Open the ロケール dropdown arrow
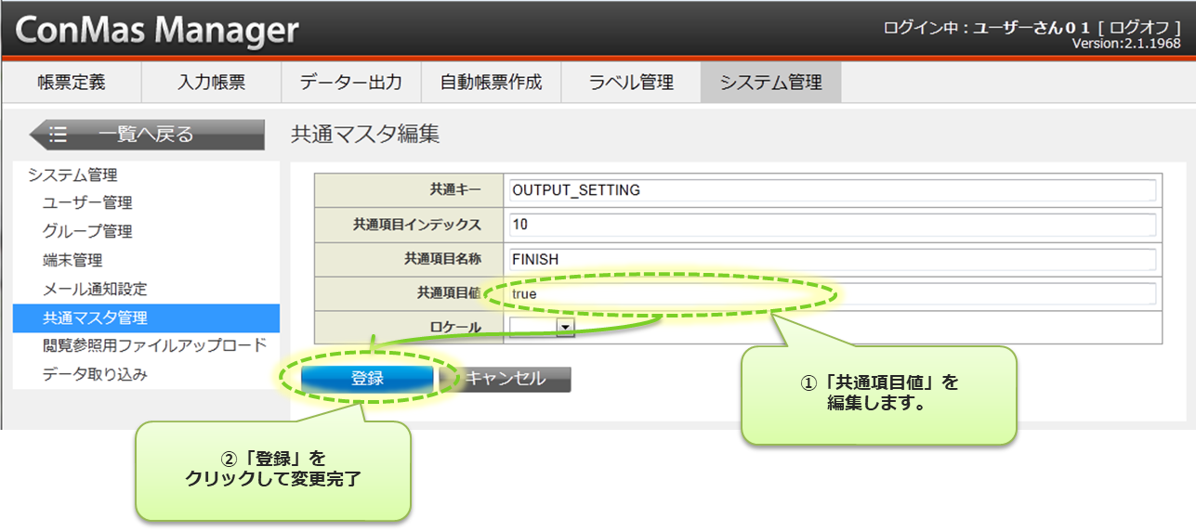 564,327
